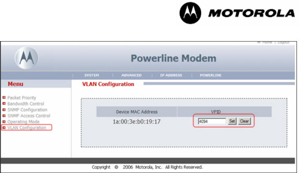Open the ADVANCED menu tab
The height and width of the screenshot is (173, 299).
(131, 75)
